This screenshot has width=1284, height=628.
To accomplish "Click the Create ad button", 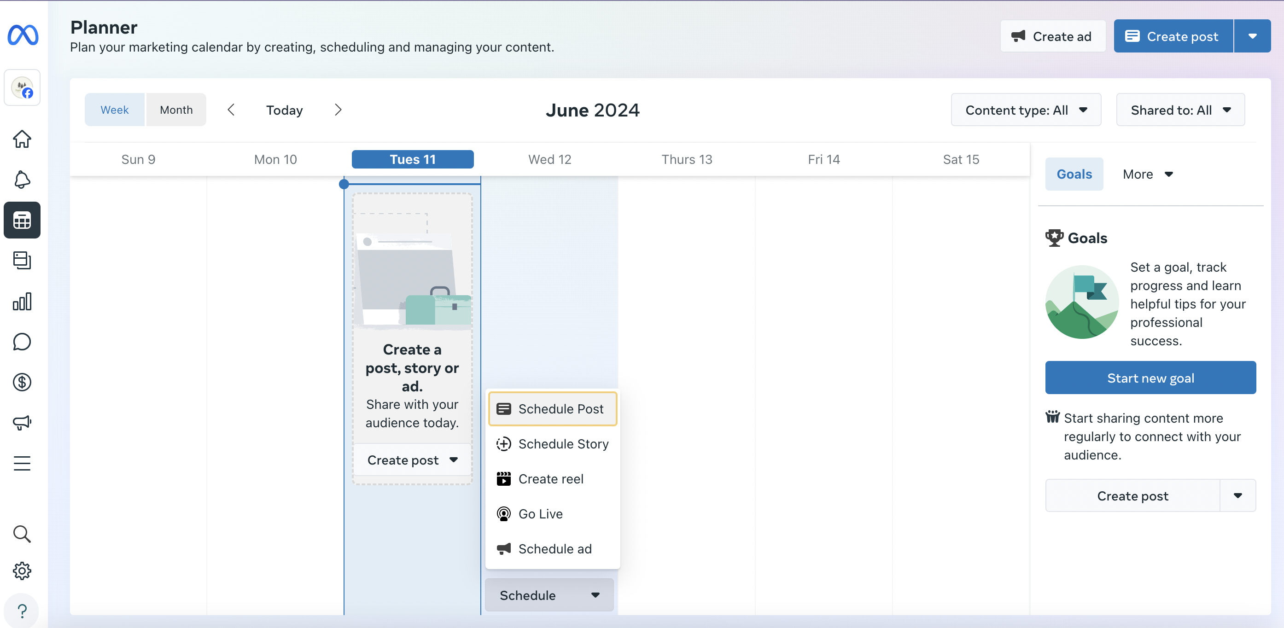I will point(1053,36).
